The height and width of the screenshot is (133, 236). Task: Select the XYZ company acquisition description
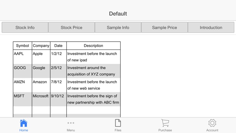93,71
